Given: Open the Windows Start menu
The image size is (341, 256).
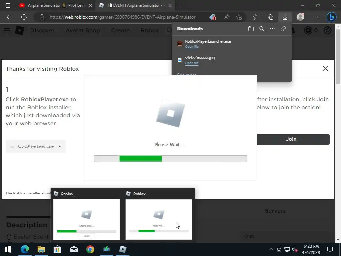Looking at the screenshot, I should click(8, 249).
